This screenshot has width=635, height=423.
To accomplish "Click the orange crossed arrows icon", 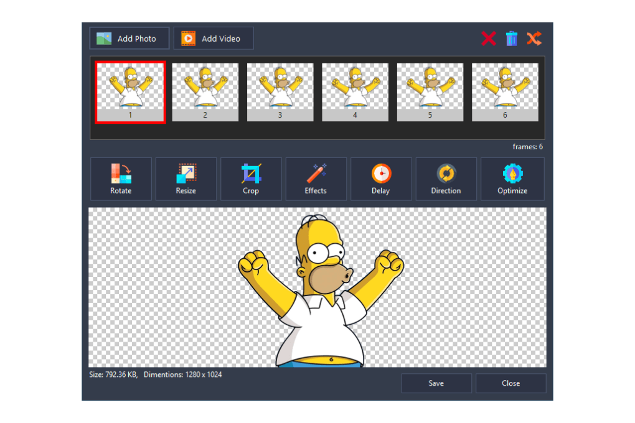I will click(534, 38).
